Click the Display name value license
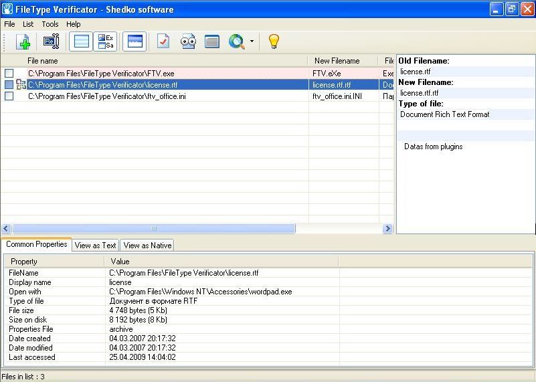This screenshot has width=536, height=382. coord(120,282)
